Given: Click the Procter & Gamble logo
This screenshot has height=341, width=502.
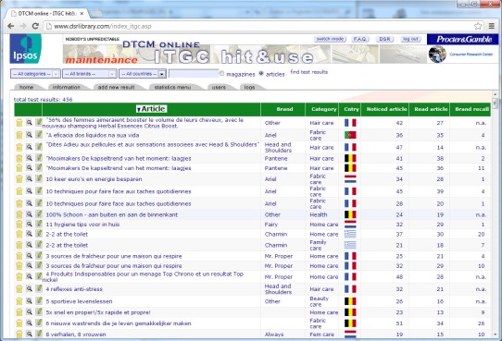Looking at the screenshot, I should (462, 39).
